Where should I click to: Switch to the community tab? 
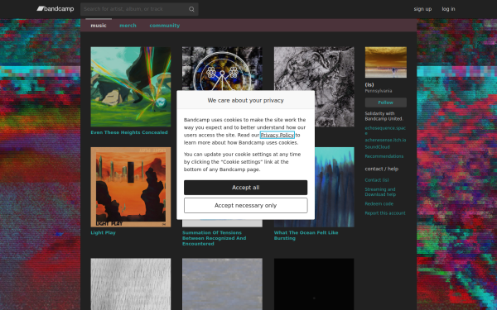click(x=165, y=26)
